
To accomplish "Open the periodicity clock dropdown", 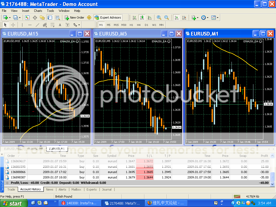I will tap(208, 18).
